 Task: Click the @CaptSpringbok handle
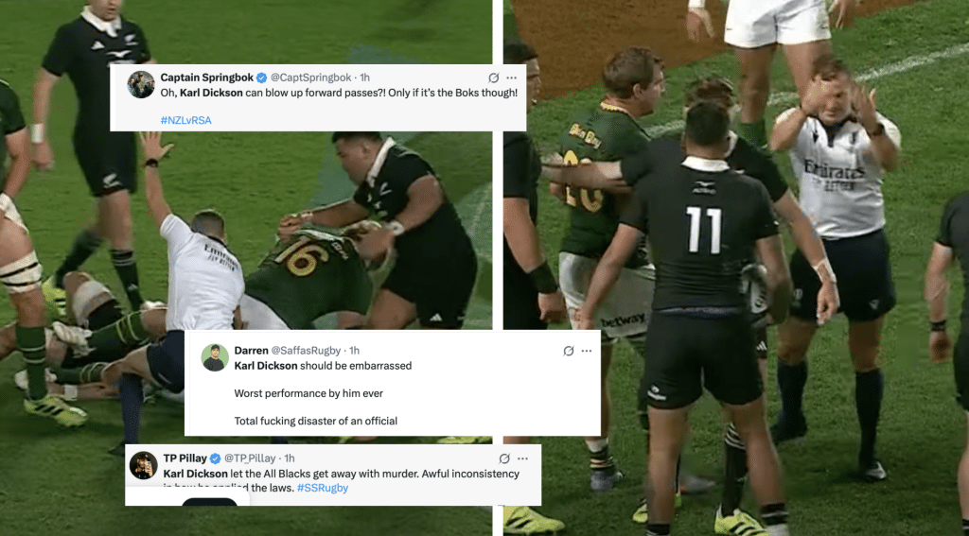tap(310, 78)
